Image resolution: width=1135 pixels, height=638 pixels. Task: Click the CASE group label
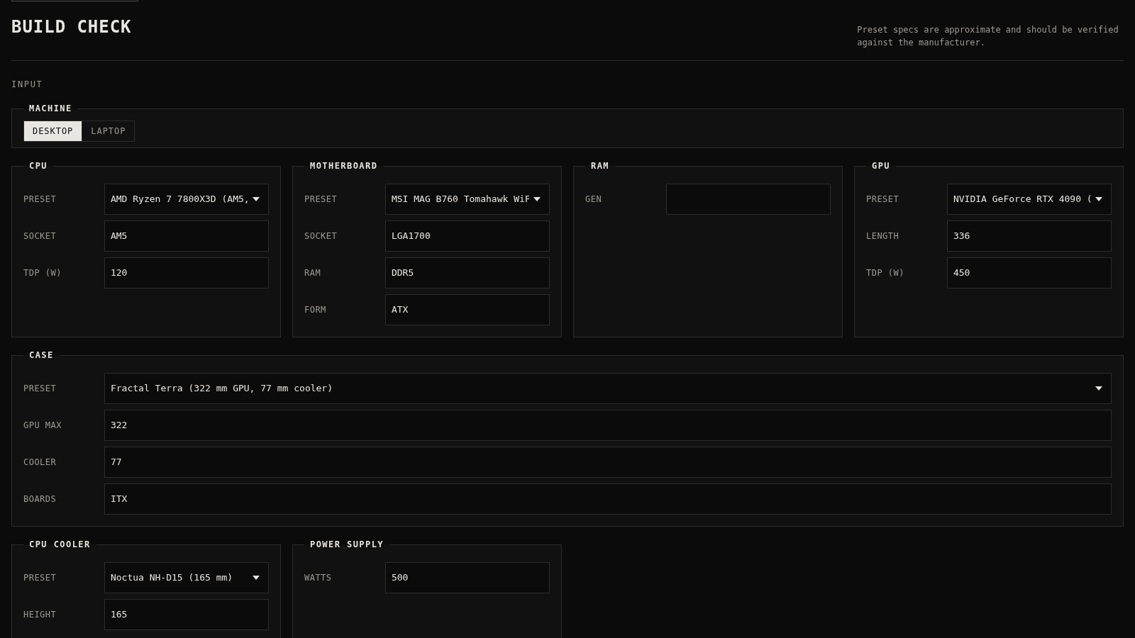(x=41, y=355)
